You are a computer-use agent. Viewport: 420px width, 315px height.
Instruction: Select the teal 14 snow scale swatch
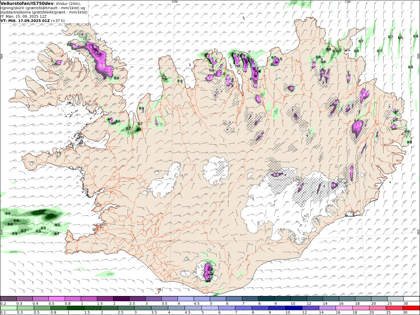pos(330,299)
